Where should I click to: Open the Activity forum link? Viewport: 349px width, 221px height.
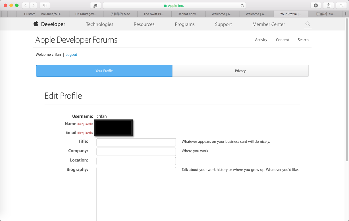tap(261, 40)
